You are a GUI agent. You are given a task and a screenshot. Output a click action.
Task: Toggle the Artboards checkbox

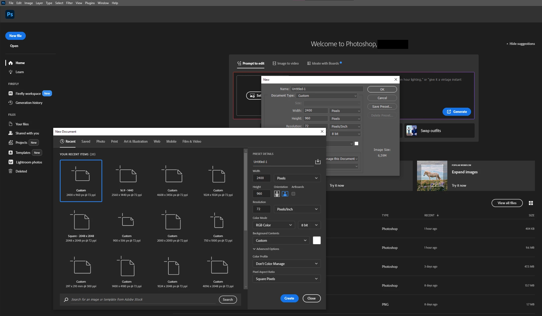tap(293, 194)
